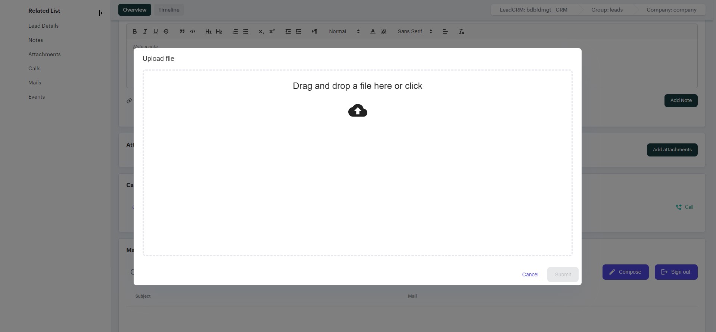
Task: Toggle bold formatting in note editor
Action: click(x=135, y=31)
